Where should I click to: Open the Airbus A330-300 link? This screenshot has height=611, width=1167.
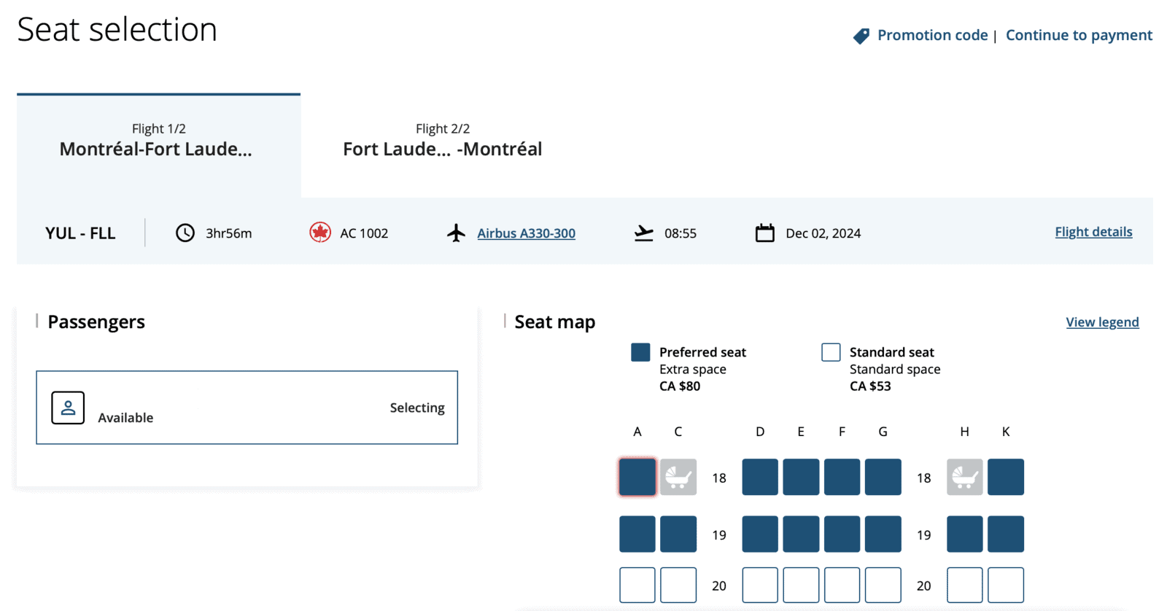click(x=526, y=233)
